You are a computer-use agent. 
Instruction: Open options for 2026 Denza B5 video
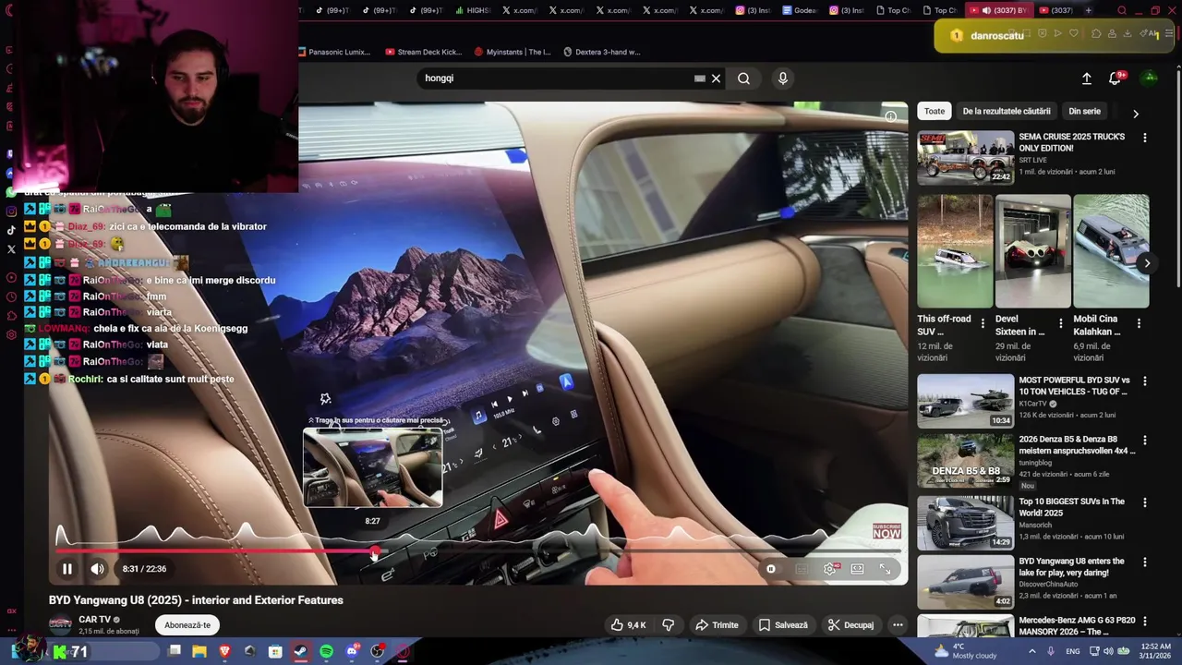point(1145,441)
